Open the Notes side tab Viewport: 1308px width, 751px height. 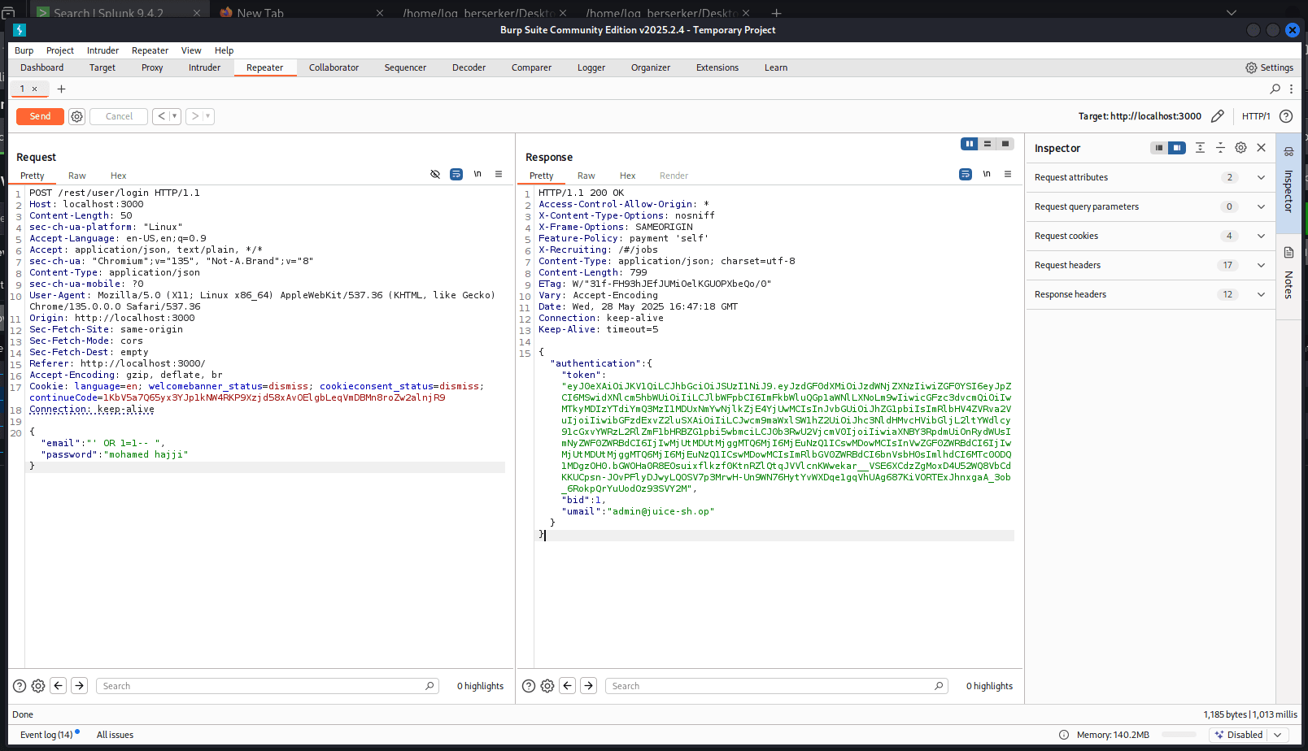[1288, 275]
